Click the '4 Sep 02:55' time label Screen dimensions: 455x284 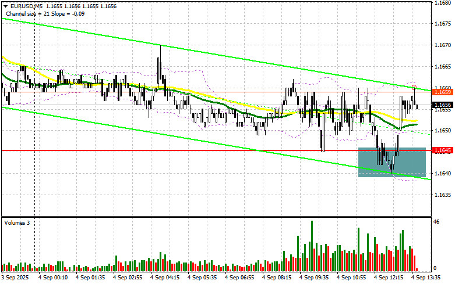[x=128, y=278]
